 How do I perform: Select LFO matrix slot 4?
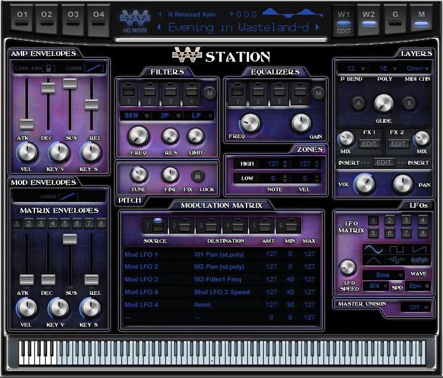click(423, 220)
